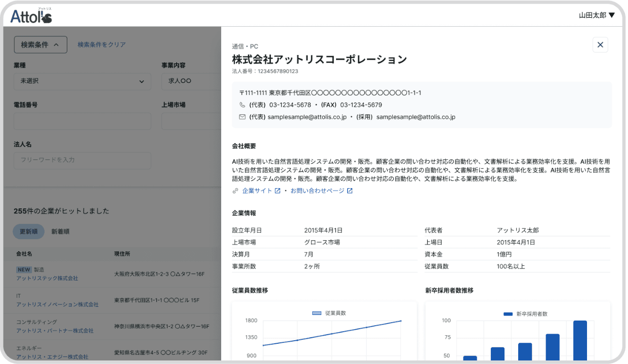
Task: Click the envelope icon beside email addresses
Action: coord(242,117)
